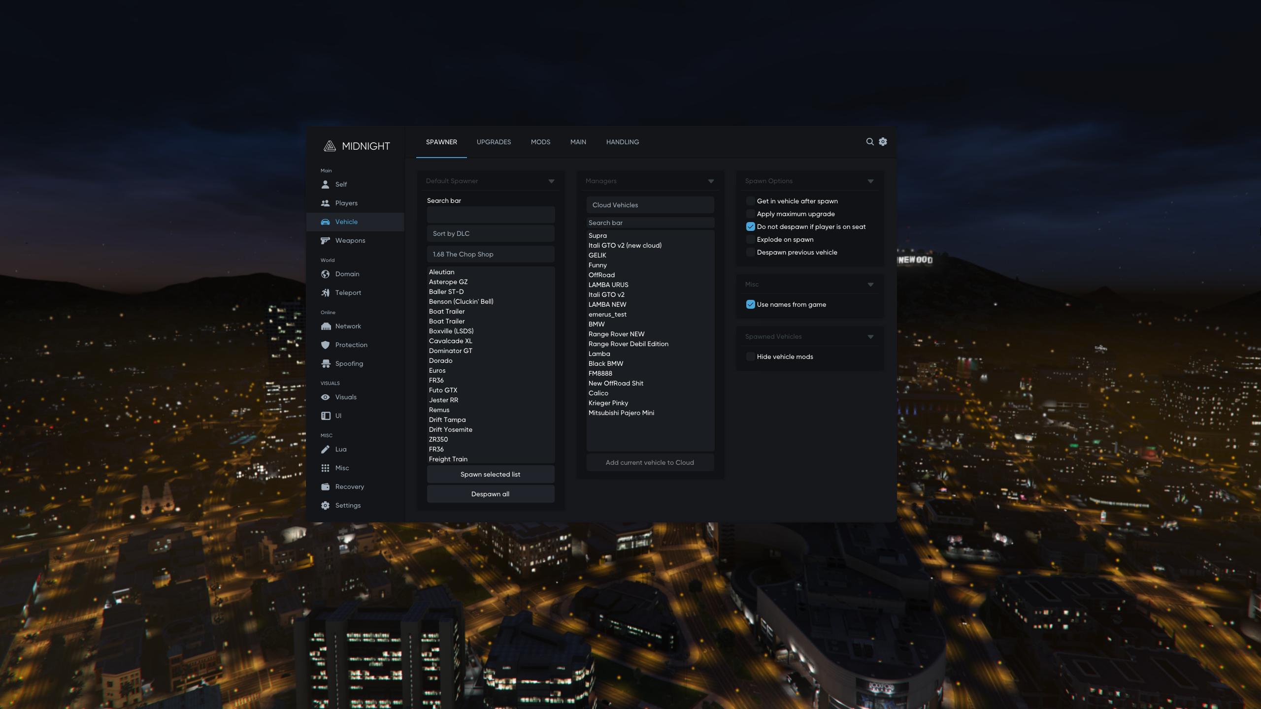
Task: Click the Visuals icon in sidebar
Action: [x=326, y=397]
